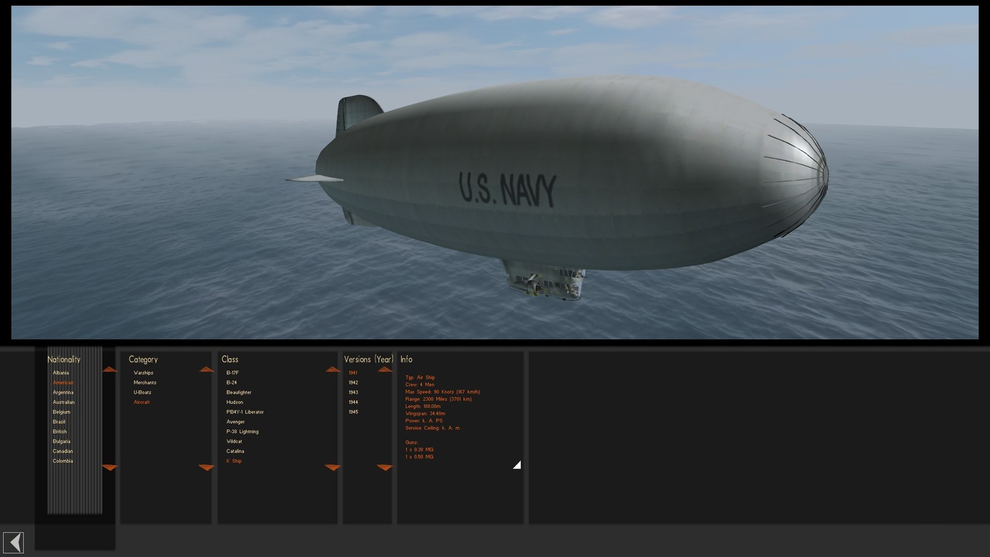Choose Avenger aircraft class

[x=236, y=422]
